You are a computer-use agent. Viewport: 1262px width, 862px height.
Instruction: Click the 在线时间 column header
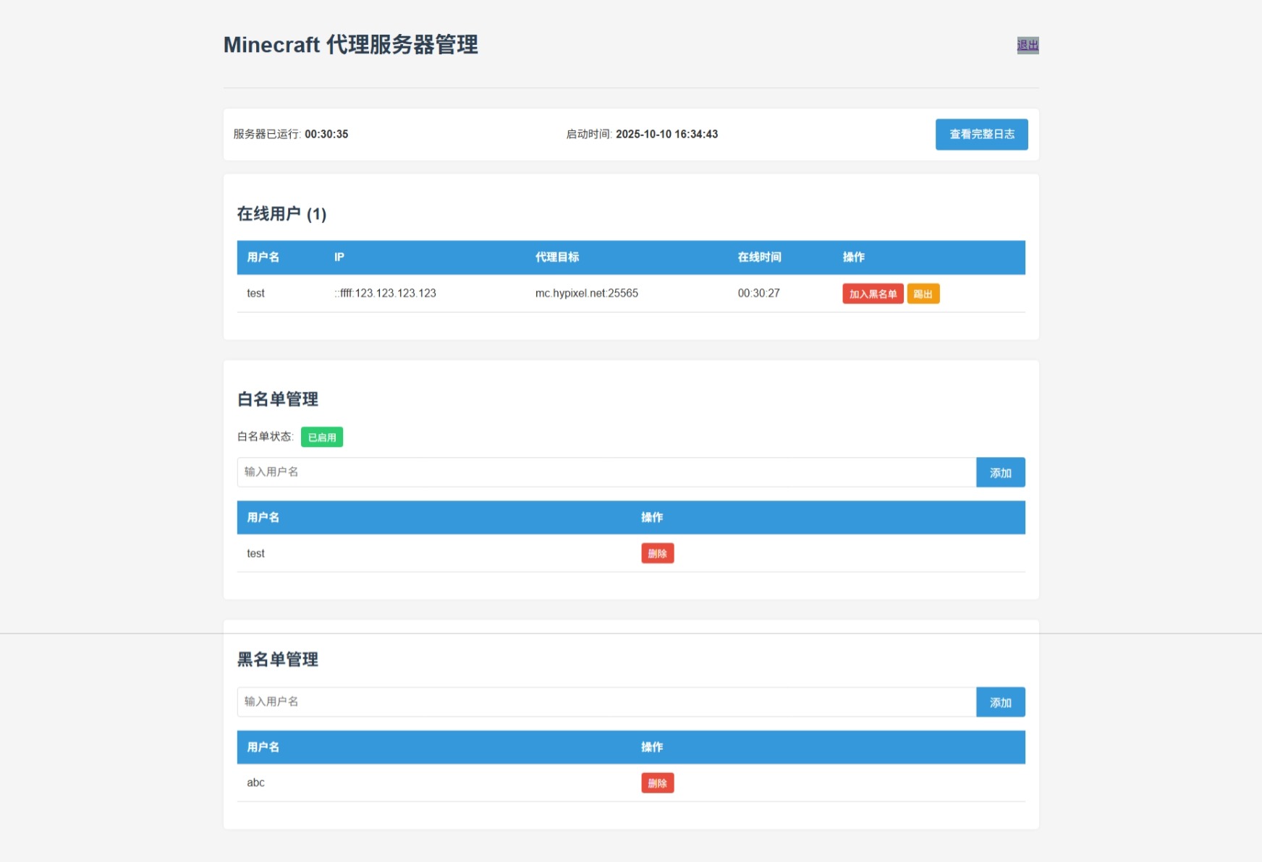tap(759, 257)
